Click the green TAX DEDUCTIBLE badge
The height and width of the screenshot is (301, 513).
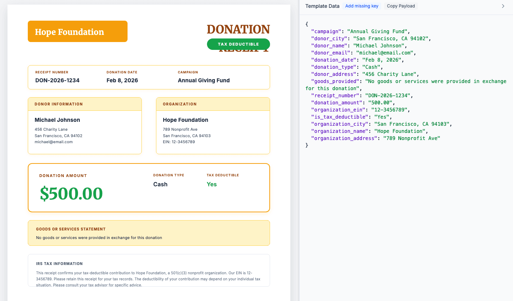point(238,44)
